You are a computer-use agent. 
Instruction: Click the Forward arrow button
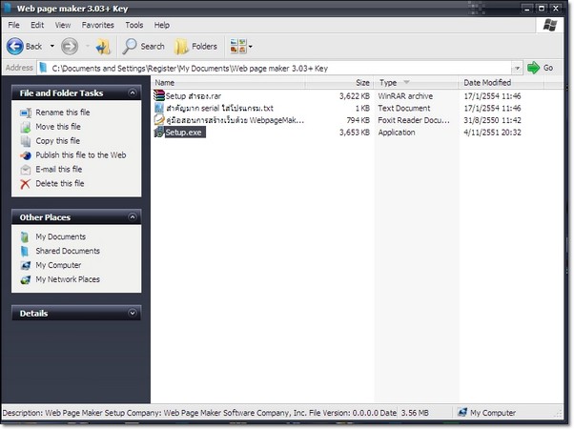coord(70,47)
